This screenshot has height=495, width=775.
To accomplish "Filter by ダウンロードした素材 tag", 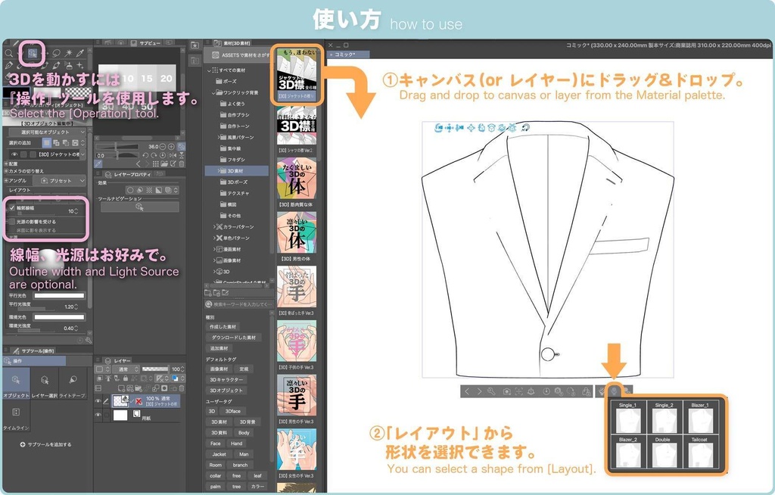I will 234,338.
